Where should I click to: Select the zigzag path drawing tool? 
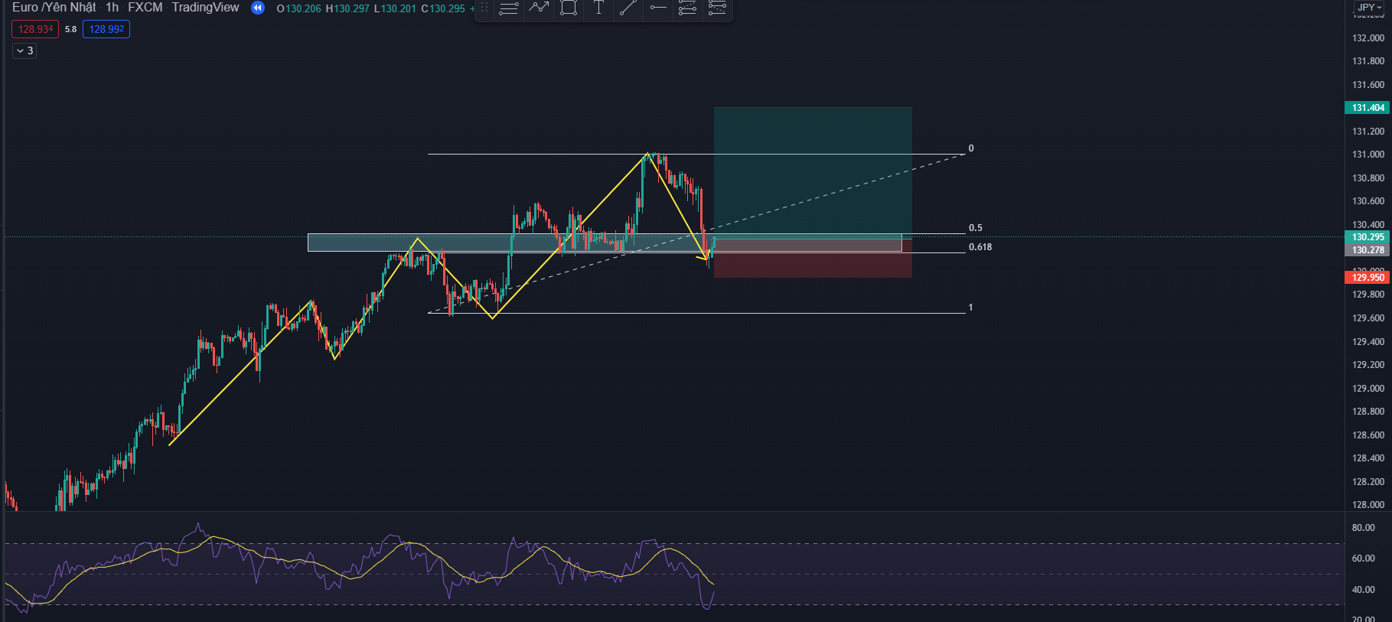tap(539, 8)
